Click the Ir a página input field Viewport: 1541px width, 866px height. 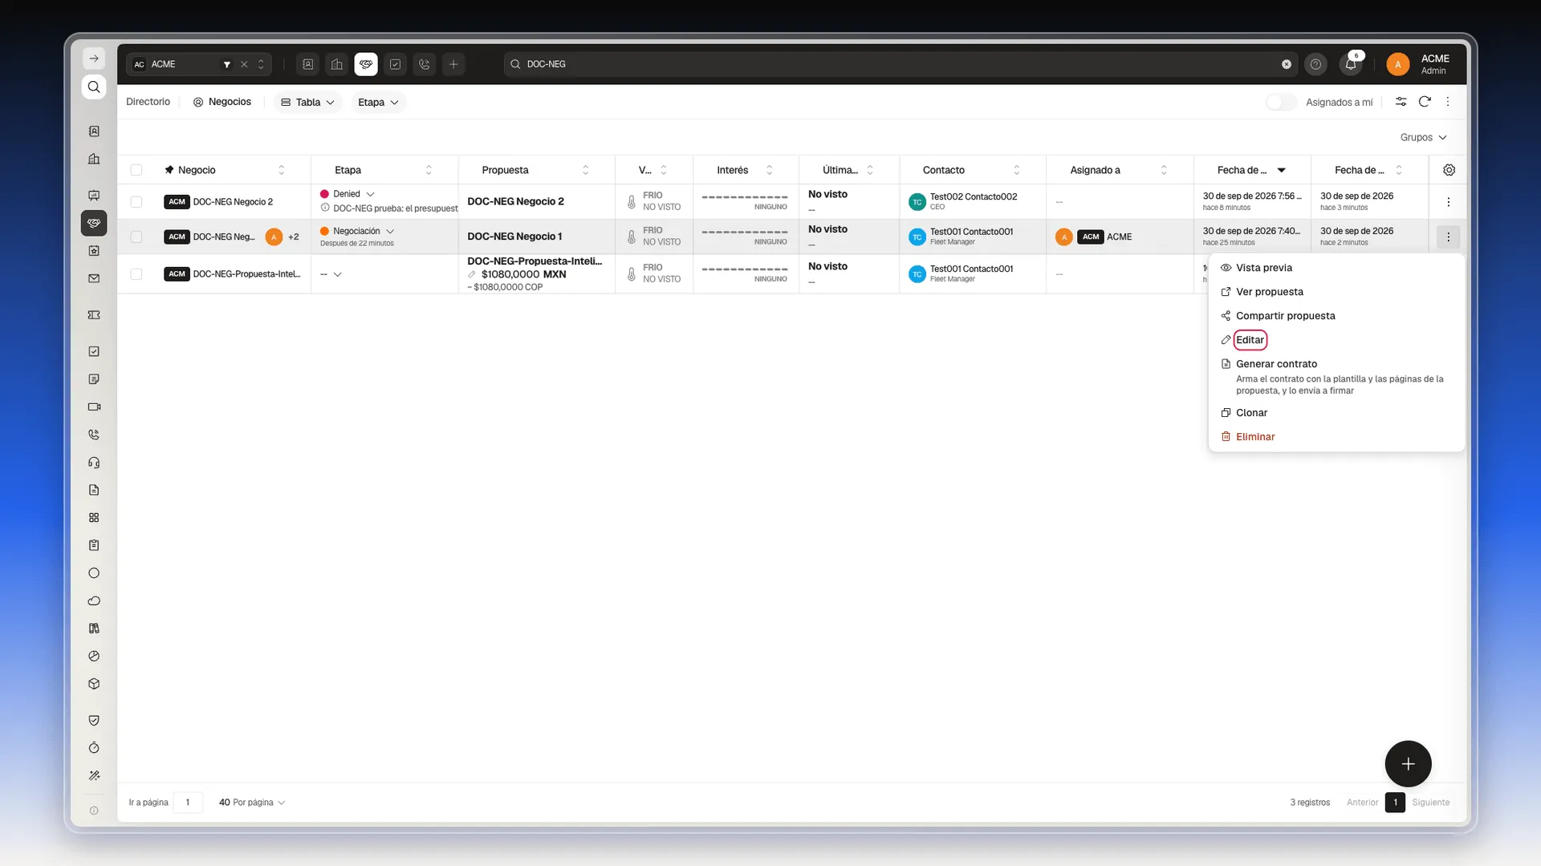[x=188, y=803]
